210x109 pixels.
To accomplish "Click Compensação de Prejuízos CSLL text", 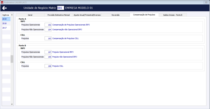I will pyautogui.click(x=65, y=38).
